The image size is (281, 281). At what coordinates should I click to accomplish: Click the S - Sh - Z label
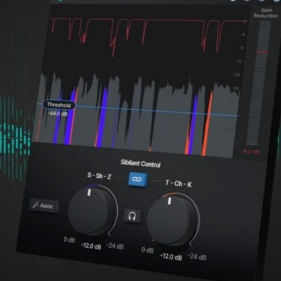pyautogui.click(x=99, y=175)
